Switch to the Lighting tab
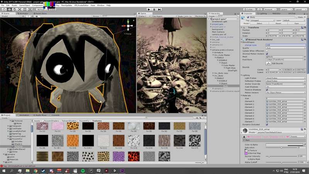Viewport: 309px width, 174px height. (x=263, y=13)
